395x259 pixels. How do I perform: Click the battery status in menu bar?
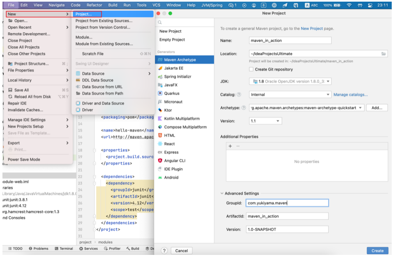tap(332, 5)
